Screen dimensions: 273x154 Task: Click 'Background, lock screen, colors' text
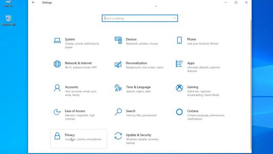145,68
